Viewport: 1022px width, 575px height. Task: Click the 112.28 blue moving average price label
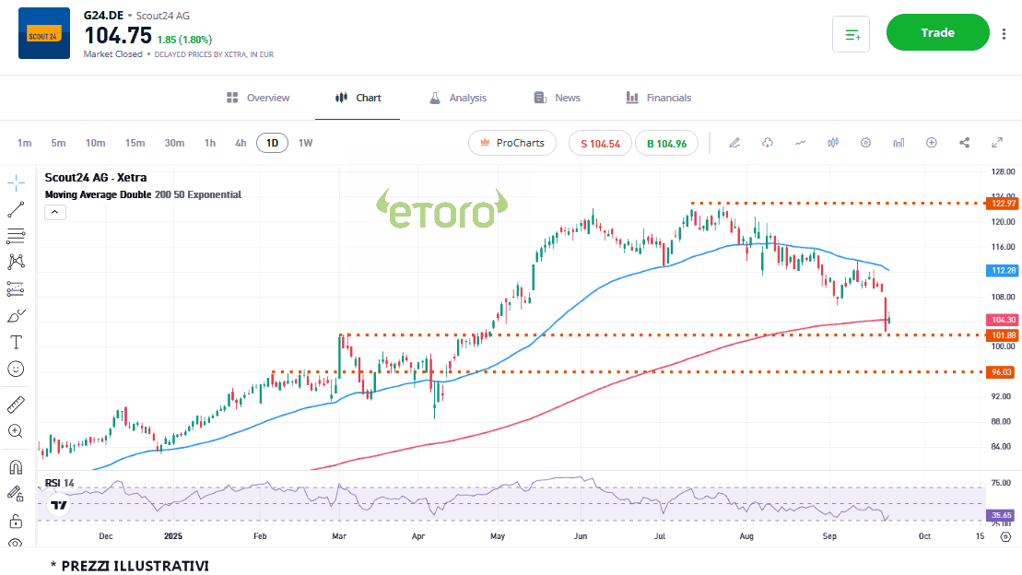1002,271
